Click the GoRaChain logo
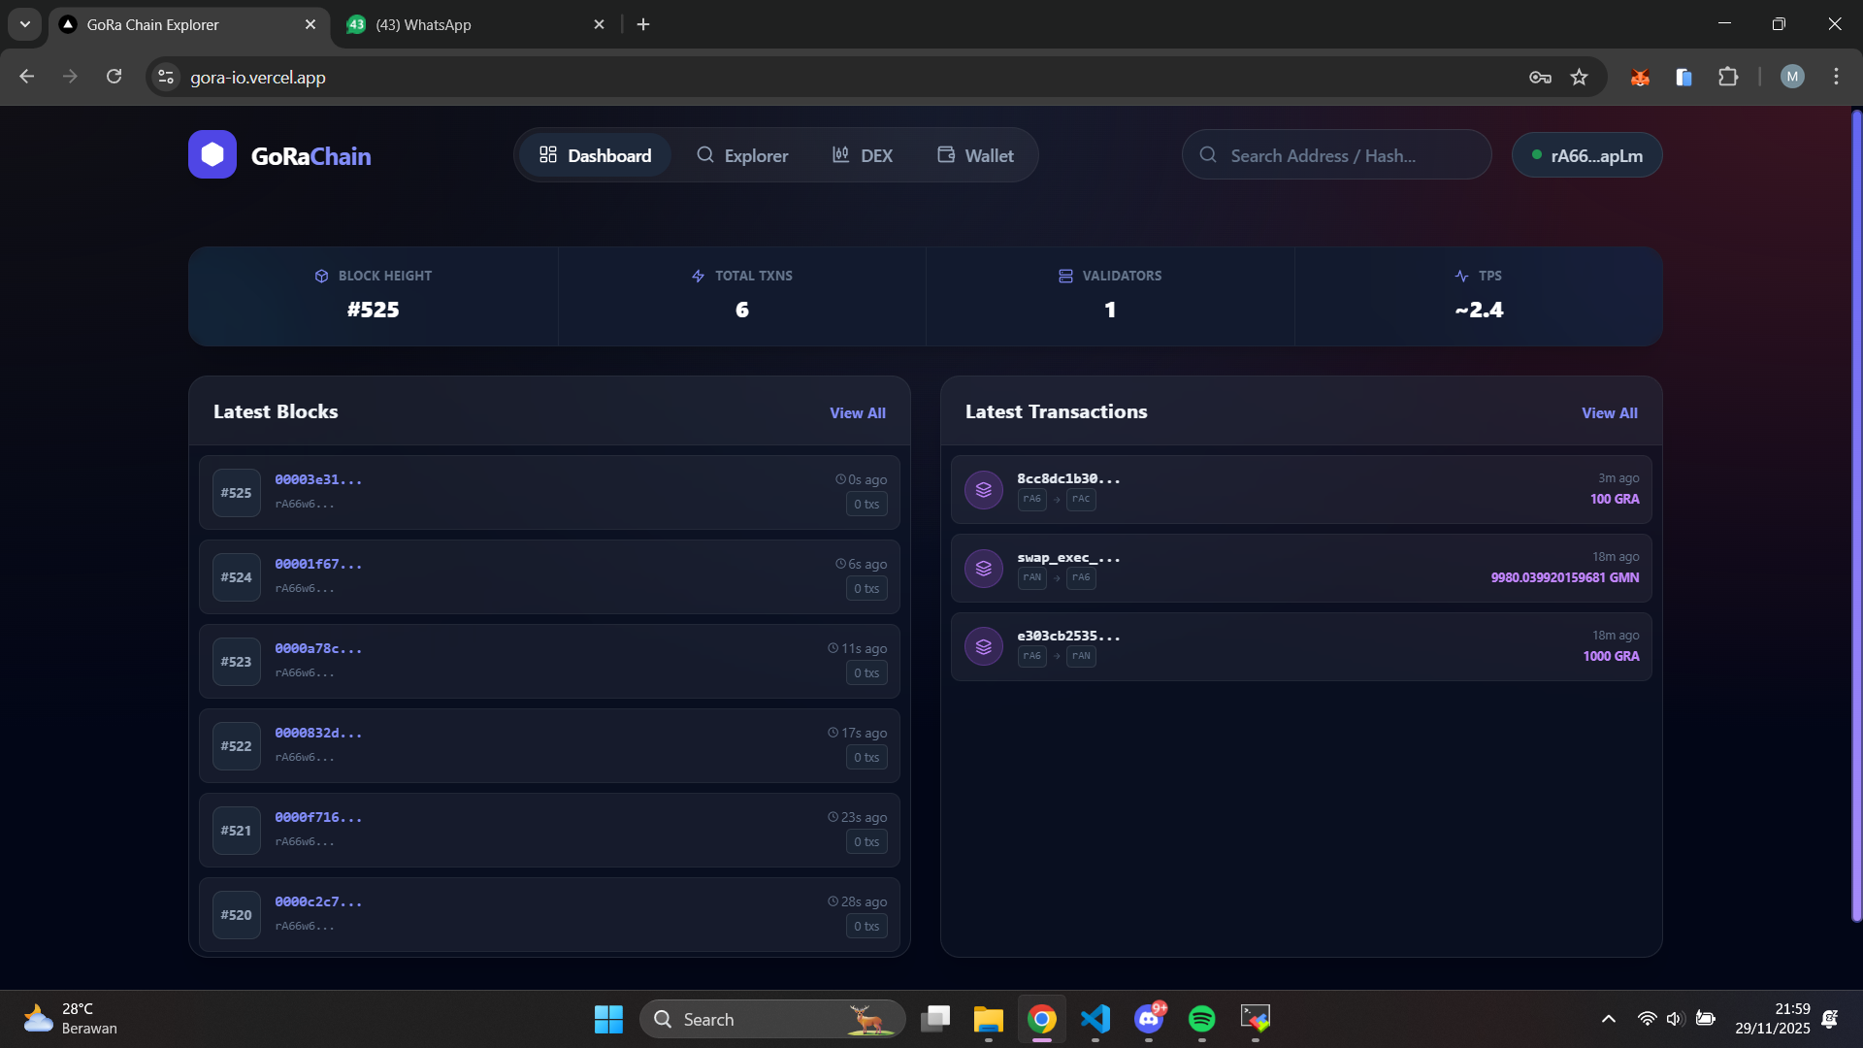Screen dimensions: 1863x1048 click(x=279, y=154)
